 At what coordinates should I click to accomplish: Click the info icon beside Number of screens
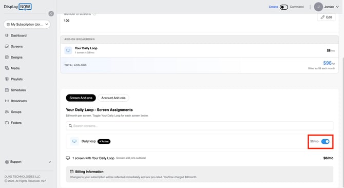tap(94, 14)
